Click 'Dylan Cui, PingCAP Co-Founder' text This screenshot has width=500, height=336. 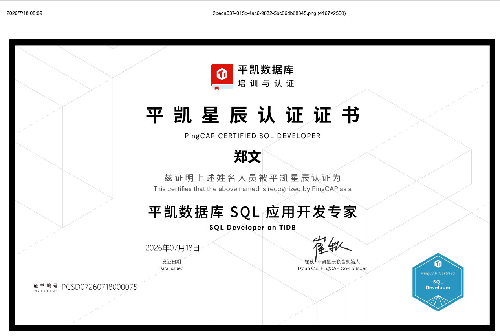click(332, 268)
